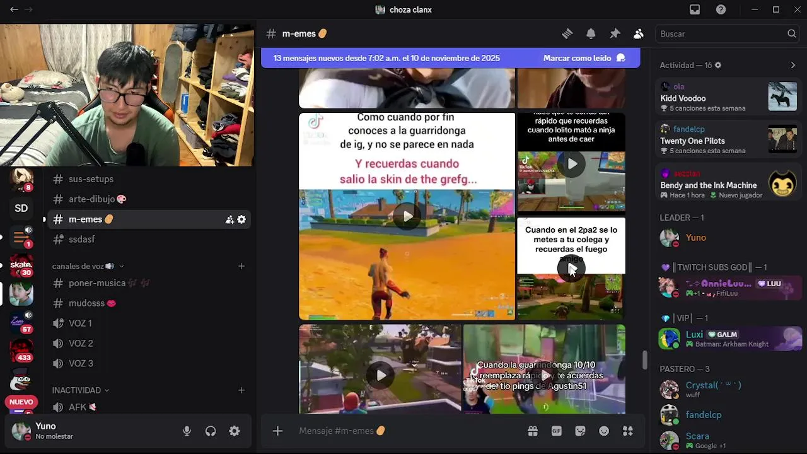Click the 13 mensajes nuevos banner text

click(386, 58)
